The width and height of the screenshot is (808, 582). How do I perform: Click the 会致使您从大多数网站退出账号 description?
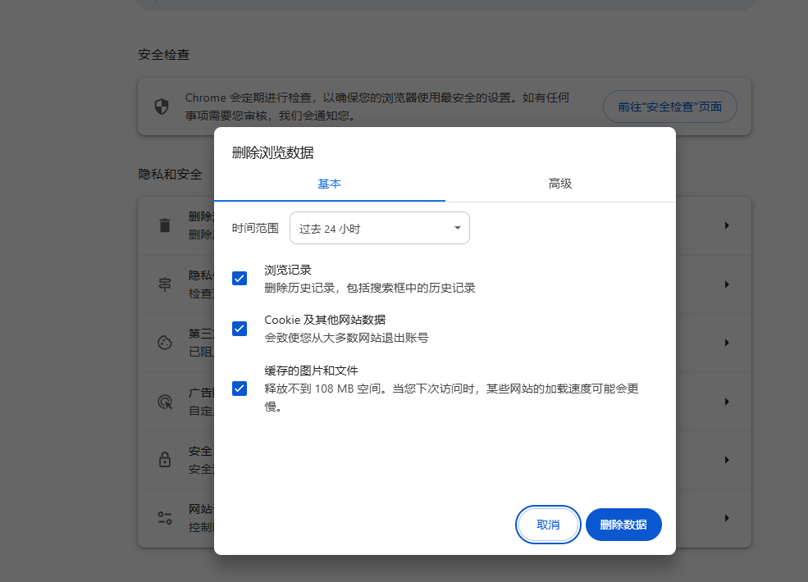click(346, 338)
